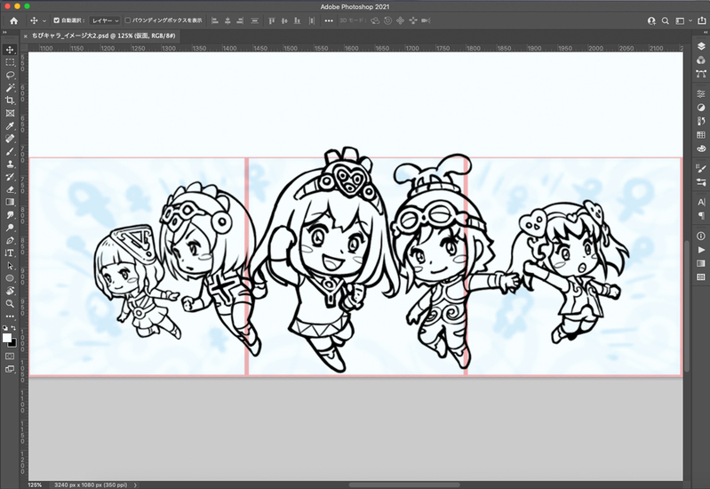Viewport: 710px width, 489px height.
Task: Select the Clone Stamp tool
Action: pos(10,164)
